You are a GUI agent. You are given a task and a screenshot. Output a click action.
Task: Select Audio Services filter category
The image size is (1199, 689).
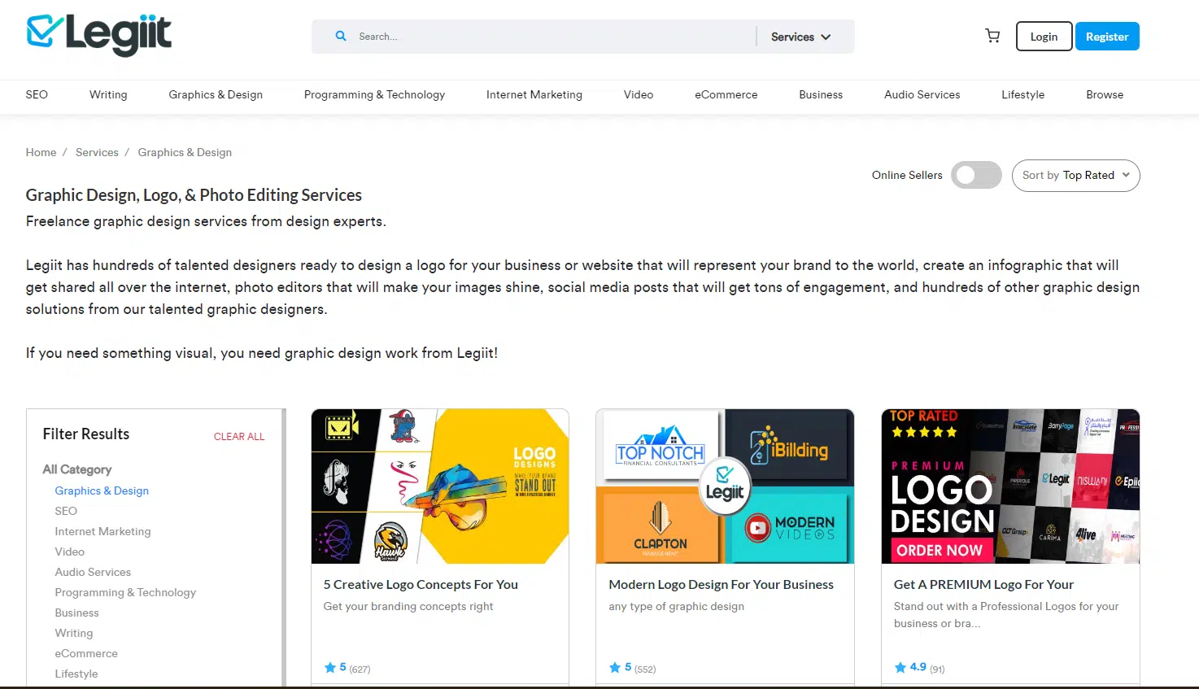click(x=93, y=572)
